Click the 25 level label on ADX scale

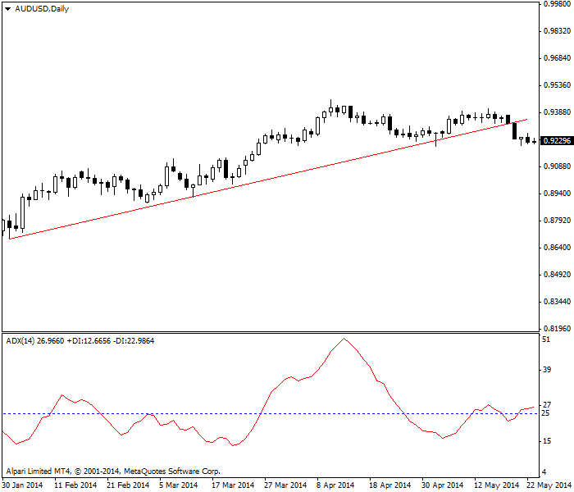(546, 412)
